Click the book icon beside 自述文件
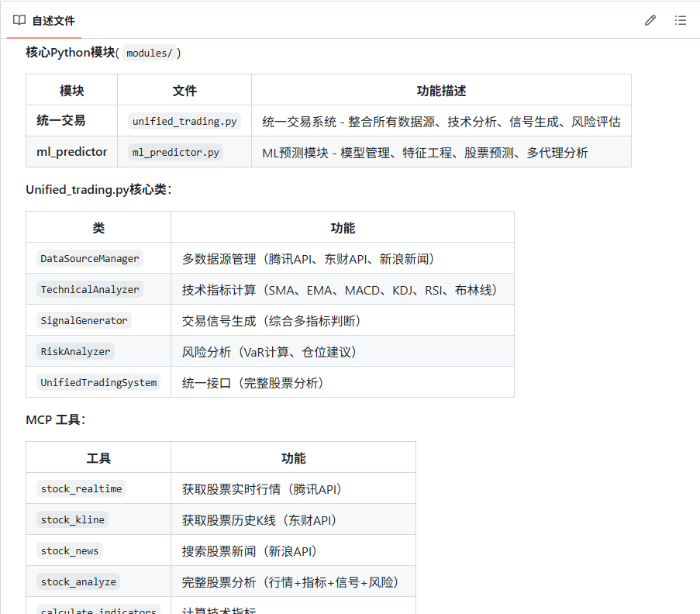The width and height of the screenshot is (700, 614). [19, 20]
